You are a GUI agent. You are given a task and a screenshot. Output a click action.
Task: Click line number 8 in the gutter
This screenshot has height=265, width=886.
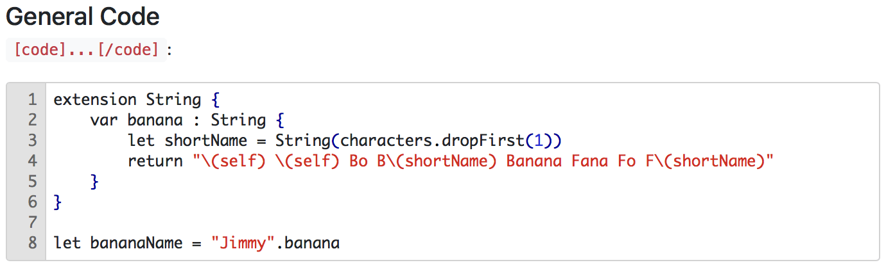click(32, 243)
